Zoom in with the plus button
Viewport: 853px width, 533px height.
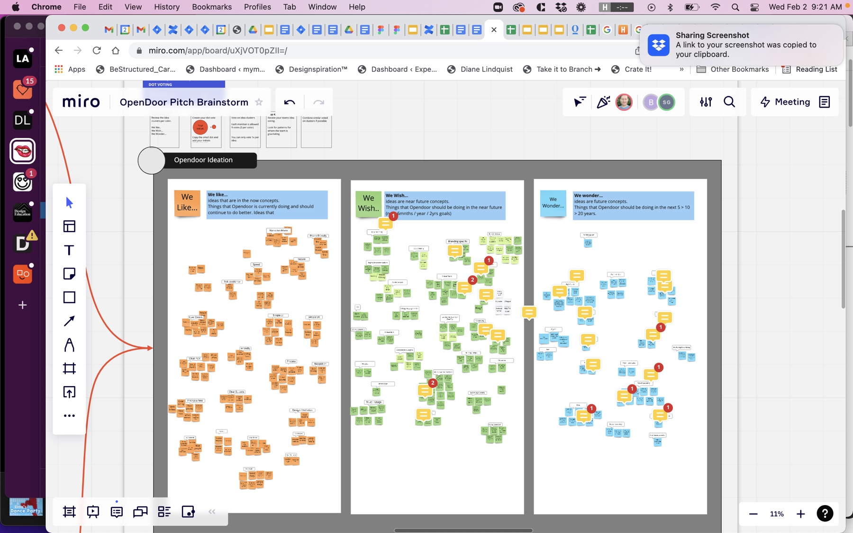[x=800, y=514]
